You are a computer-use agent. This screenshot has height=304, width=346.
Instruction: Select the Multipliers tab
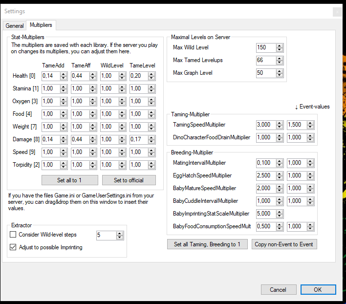pos(41,25)
